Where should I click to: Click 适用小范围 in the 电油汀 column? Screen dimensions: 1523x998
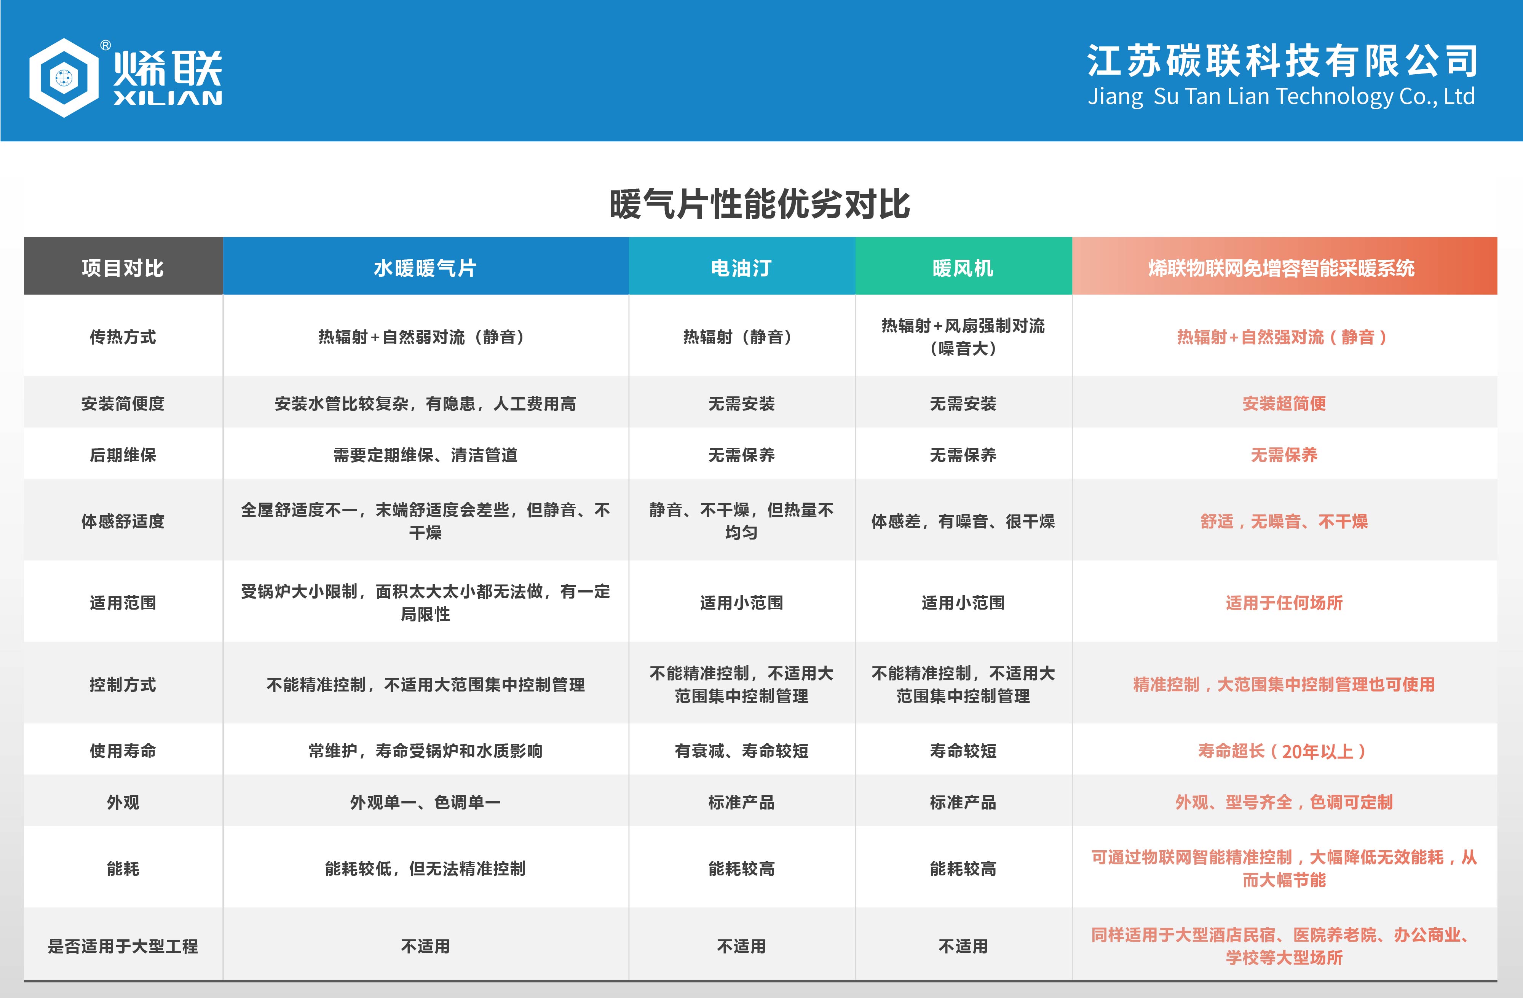[x=742, y=602]
